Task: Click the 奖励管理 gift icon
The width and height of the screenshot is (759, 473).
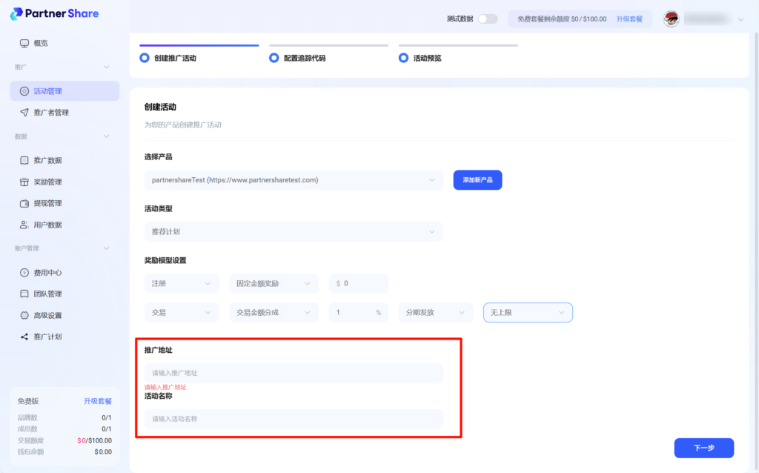Action: pos(24,182)
